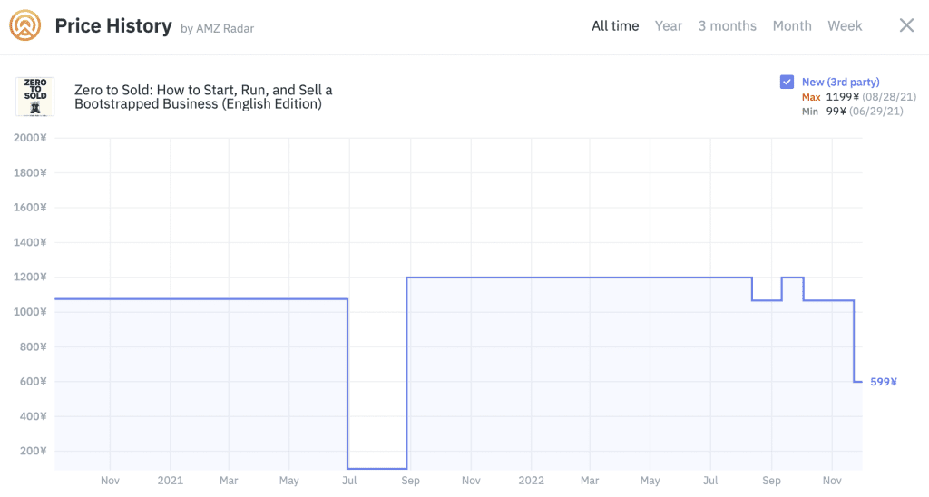Select the 3 months time range
The height and width of the screenshot is (497, 929).
tap(727, 26)
